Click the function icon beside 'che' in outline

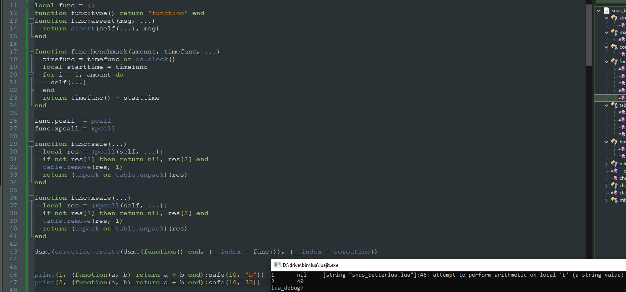tap(614, 178)
